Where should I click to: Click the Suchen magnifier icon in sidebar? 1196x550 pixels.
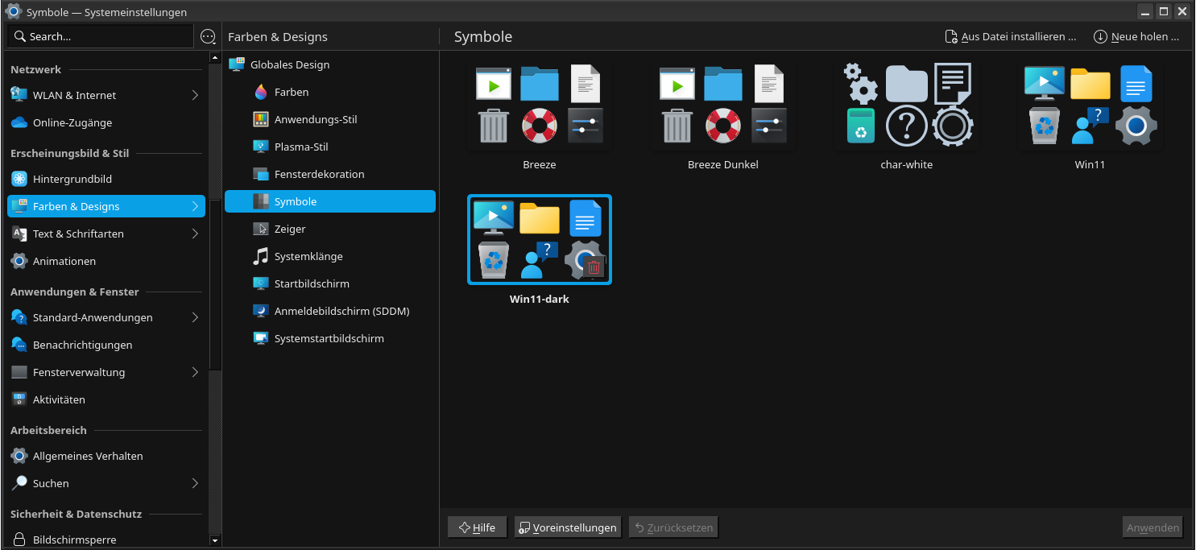[19, 483]
